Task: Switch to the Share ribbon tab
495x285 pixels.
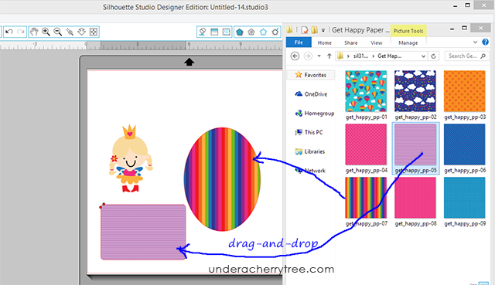Action: point(350,42)
